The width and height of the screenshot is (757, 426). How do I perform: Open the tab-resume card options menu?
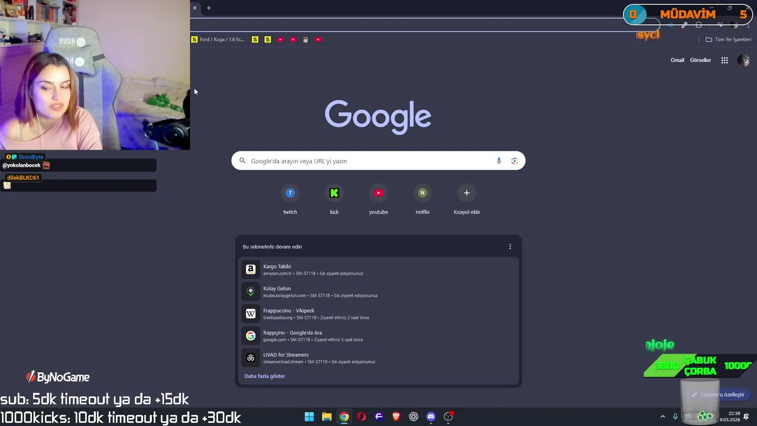[x=510, y=247]
